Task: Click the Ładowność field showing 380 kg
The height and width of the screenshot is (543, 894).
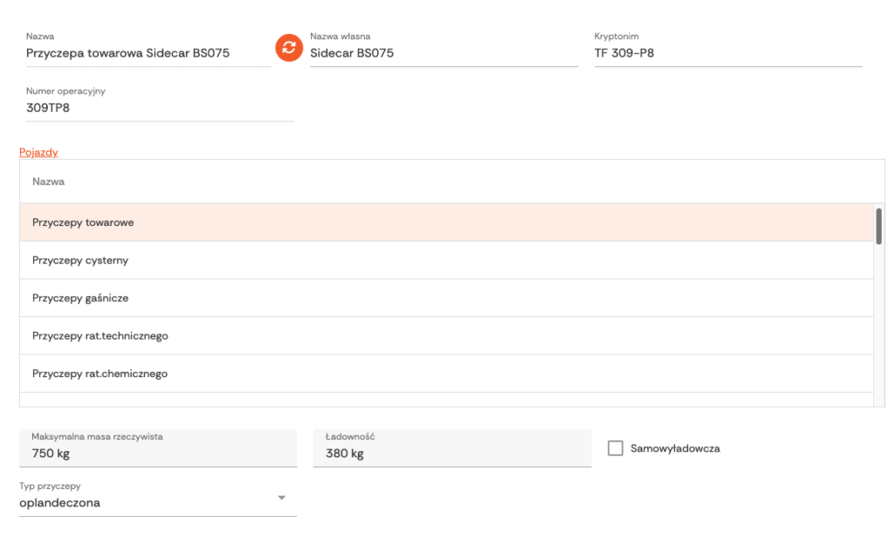Action: [451, 454]
